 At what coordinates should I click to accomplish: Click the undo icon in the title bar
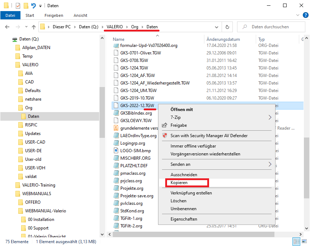pos(33,6)
